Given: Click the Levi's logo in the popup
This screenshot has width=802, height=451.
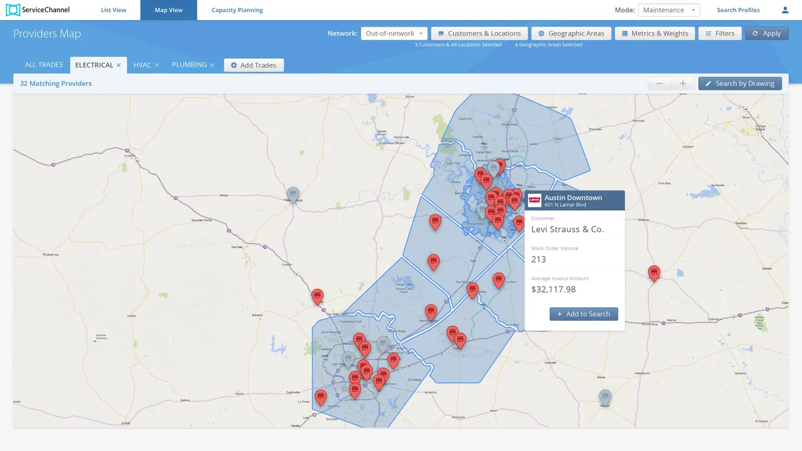Looking at the screenshot, I should click(x=535, y=200).
